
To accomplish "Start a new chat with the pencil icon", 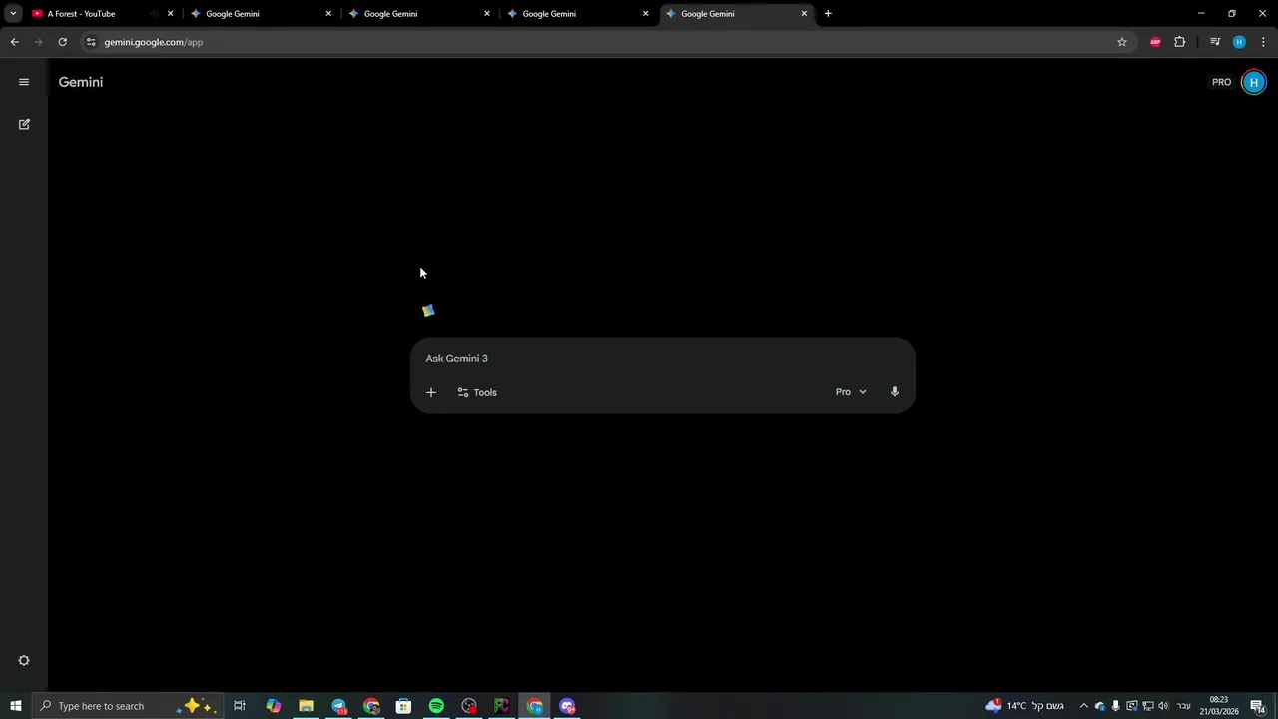I will [24, 124].
